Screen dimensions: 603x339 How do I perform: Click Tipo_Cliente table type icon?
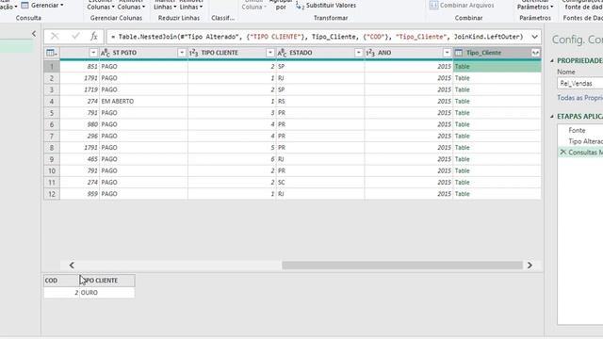click(x=459, y=53)
